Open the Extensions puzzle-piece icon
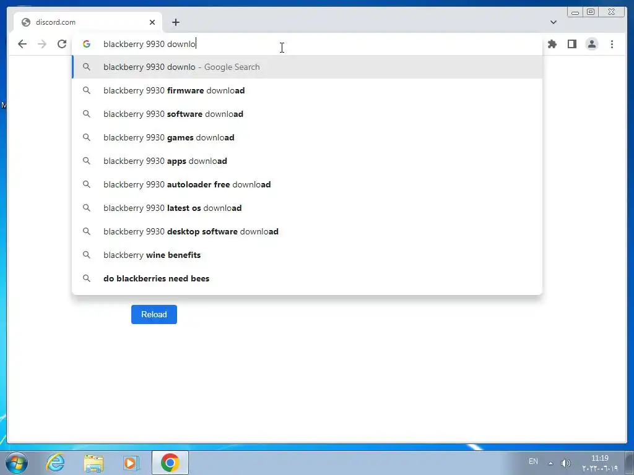This screenshot has height=475, width=634. point(552,44)
